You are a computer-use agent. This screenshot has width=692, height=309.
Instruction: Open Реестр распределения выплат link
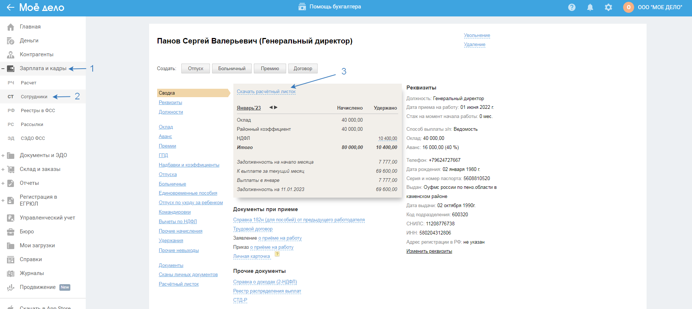pyautogui.click(x=267, y=291)
